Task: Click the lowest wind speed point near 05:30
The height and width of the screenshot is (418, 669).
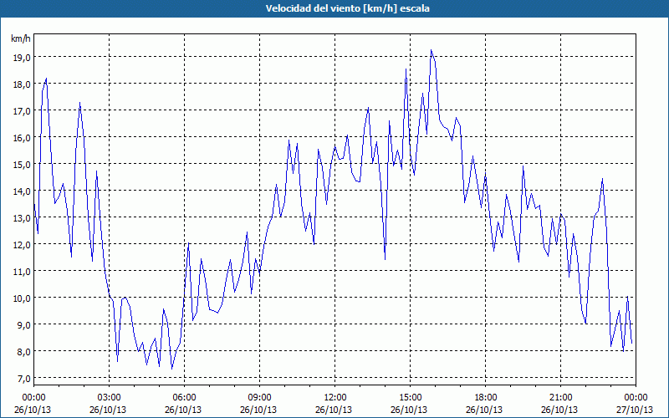Action: coord(172,369)
